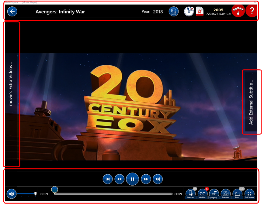Change audio language English button
Screen dimensions: 264x205
click(x=214, y=194)
